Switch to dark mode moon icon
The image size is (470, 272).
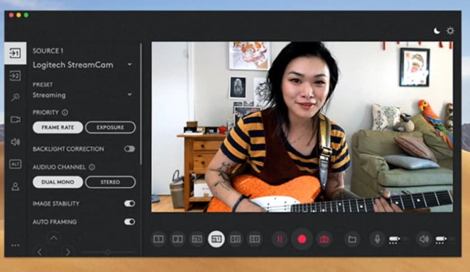[437, 30]
